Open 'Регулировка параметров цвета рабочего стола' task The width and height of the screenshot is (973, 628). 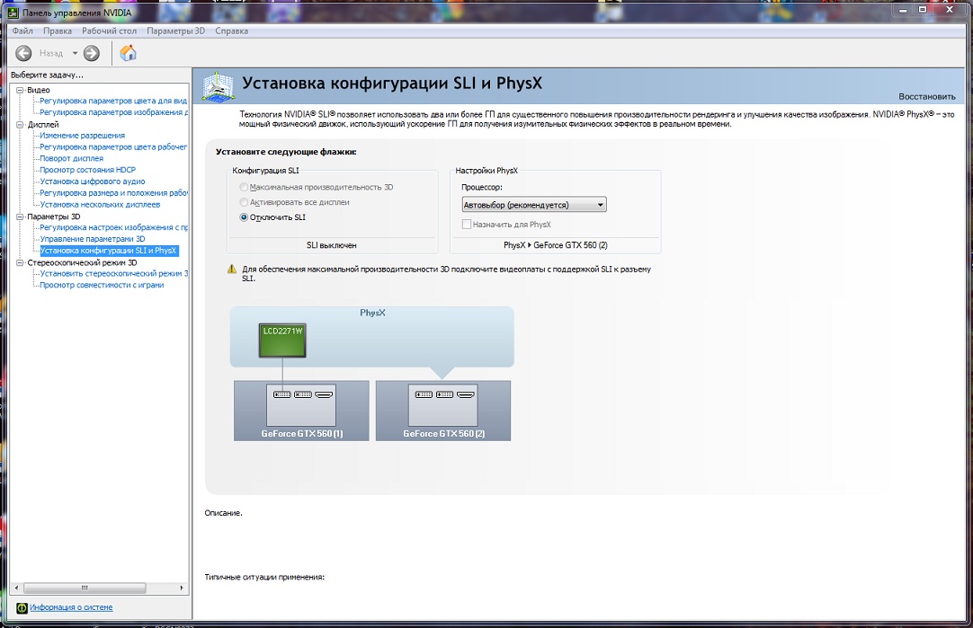[113, 147]
